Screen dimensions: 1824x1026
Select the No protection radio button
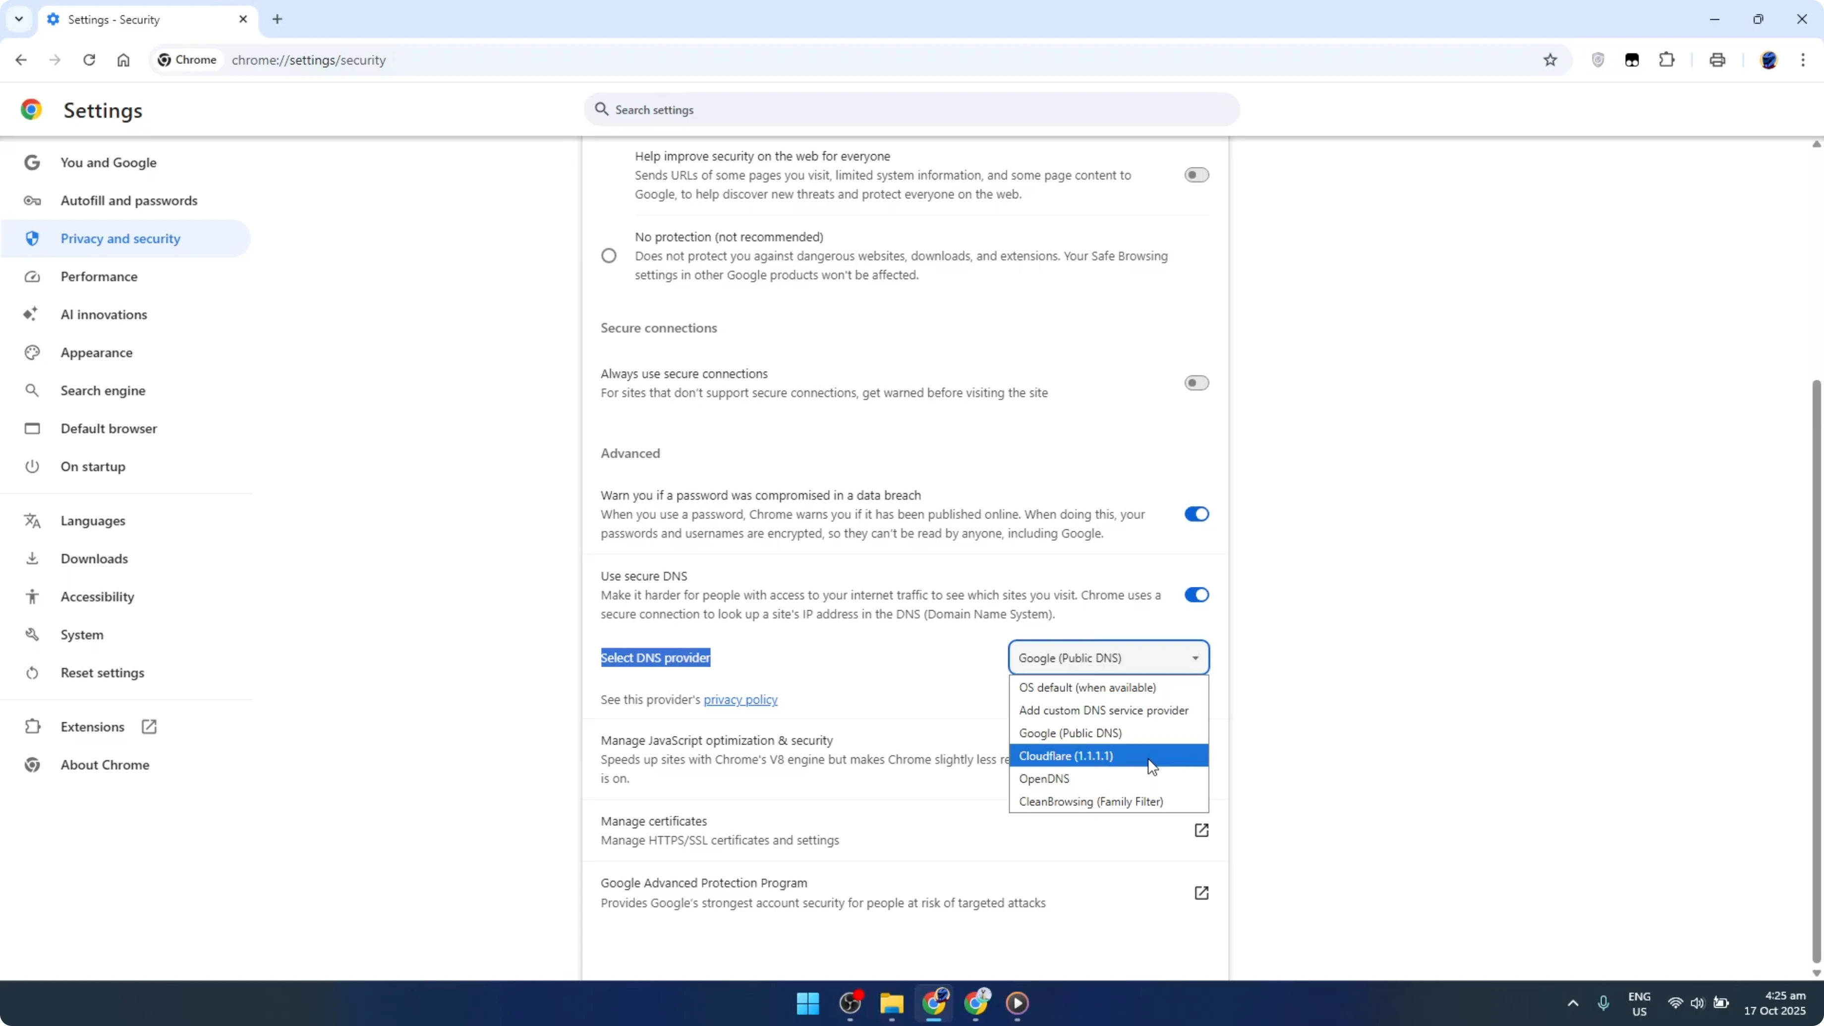click(x=609, y=256)
